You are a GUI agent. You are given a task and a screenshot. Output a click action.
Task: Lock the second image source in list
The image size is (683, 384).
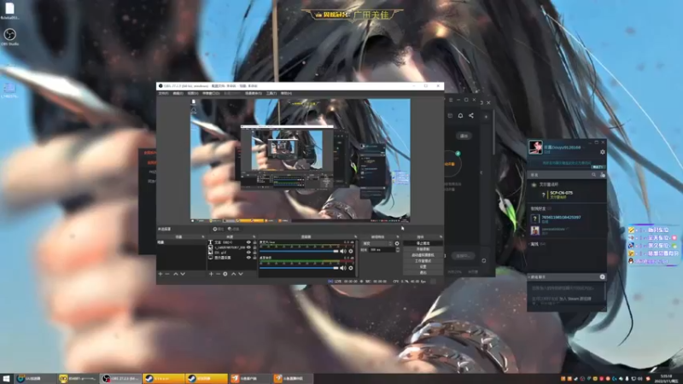click(x=254, y=247)
